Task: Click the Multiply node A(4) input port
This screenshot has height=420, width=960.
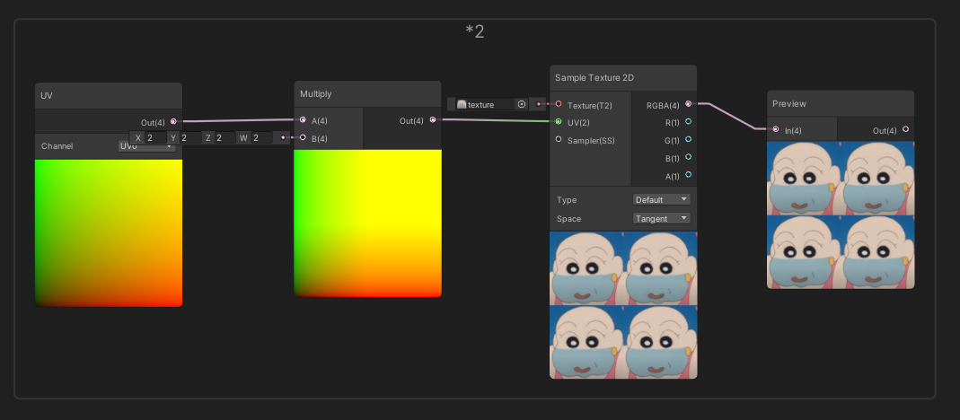Action: pyautogui.click(x=303, y=120)
